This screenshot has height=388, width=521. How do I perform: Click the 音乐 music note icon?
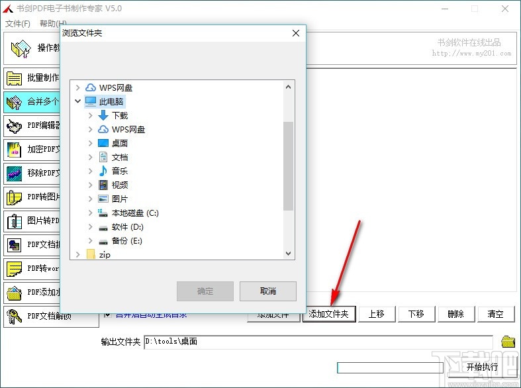pos(103,171)
